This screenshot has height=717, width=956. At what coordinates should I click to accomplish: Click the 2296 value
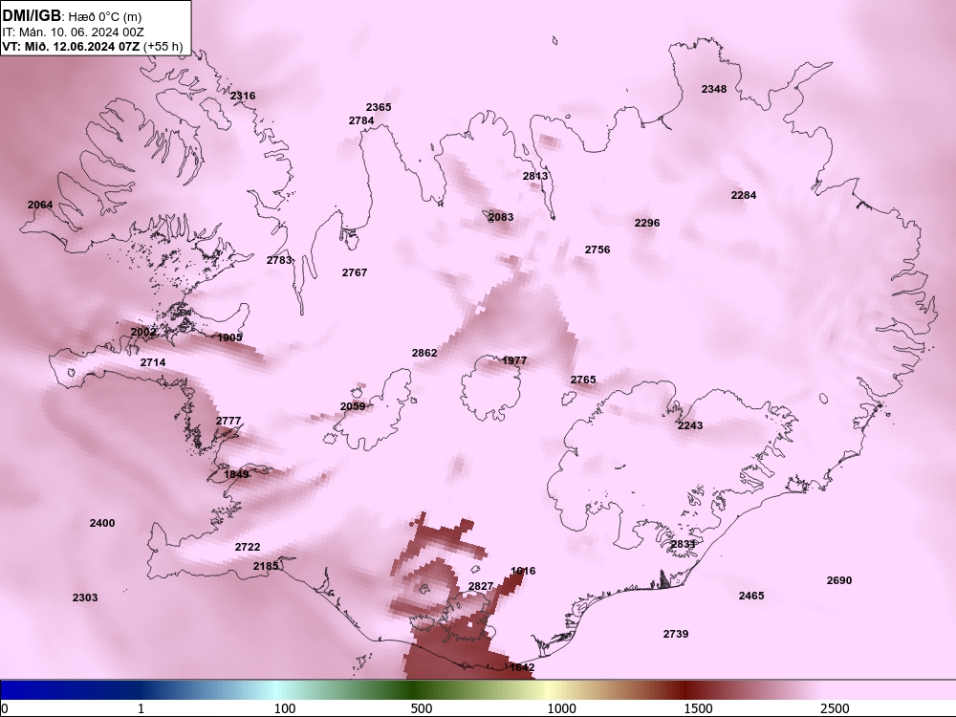tap(647, 223)
